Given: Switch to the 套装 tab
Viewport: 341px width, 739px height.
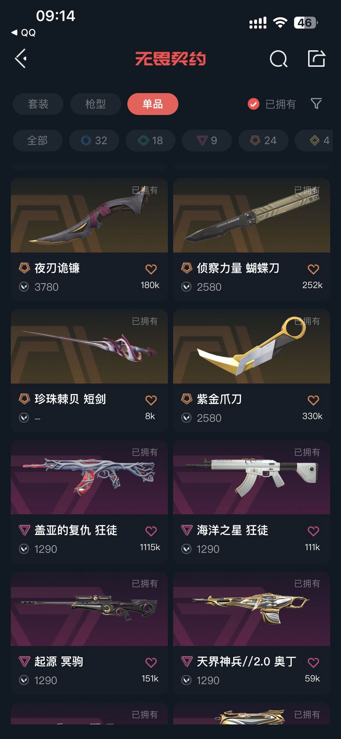Looking at the screenshot, I should (38, 104).
